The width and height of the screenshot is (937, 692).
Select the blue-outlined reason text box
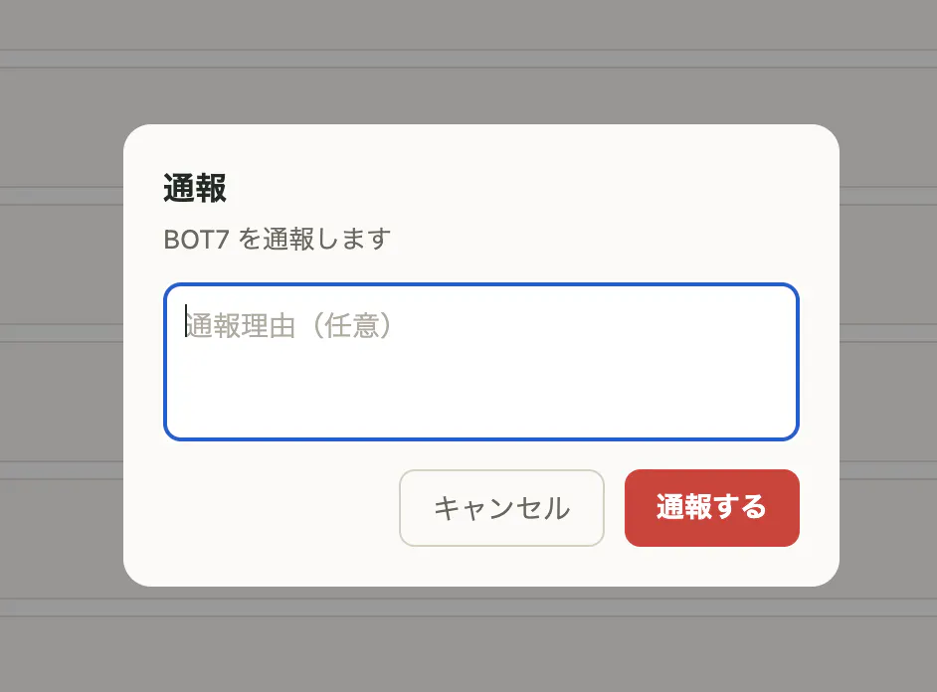481,362
